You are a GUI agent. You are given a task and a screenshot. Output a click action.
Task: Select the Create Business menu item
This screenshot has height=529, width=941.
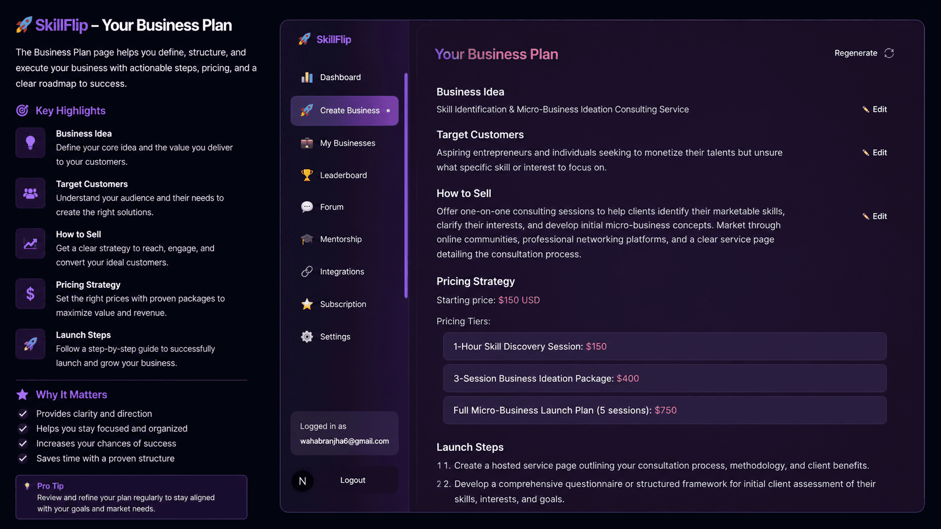coord(344,111)
